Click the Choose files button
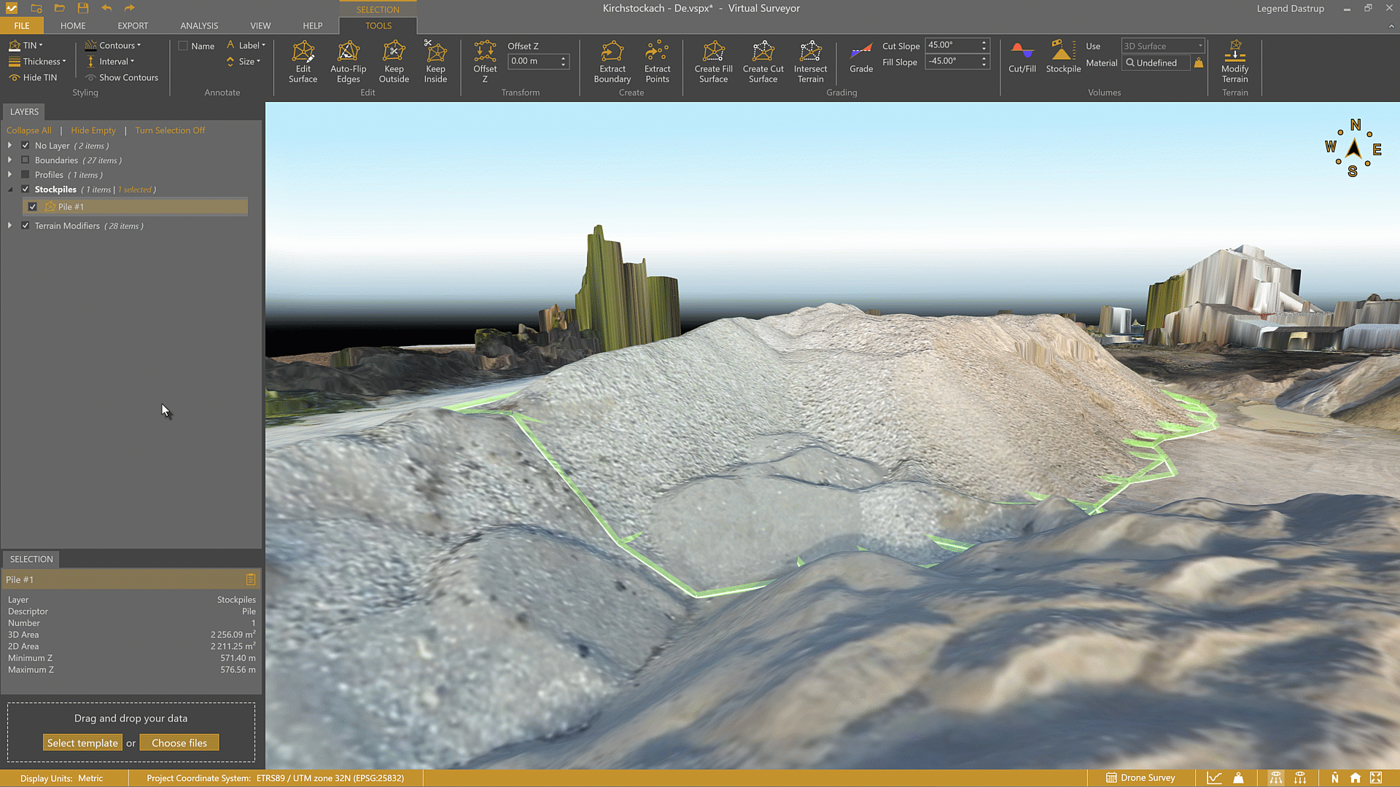 pyautogui.click(x=179, y=742)
